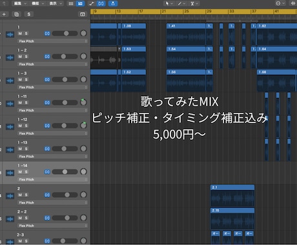This screenshot has width=297, height=245.
Task: Toggle the Flex button on track 1-12
Action: click(47, 126)
